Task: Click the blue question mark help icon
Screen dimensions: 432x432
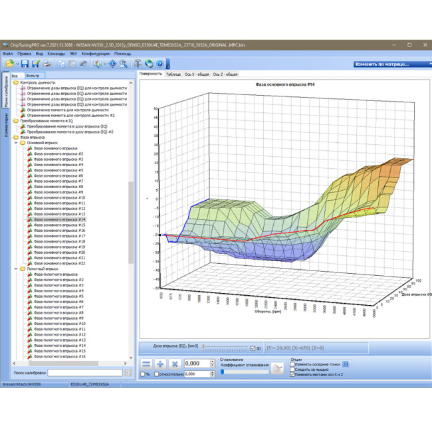Action: pyautogui.click(x=160, y=64)
